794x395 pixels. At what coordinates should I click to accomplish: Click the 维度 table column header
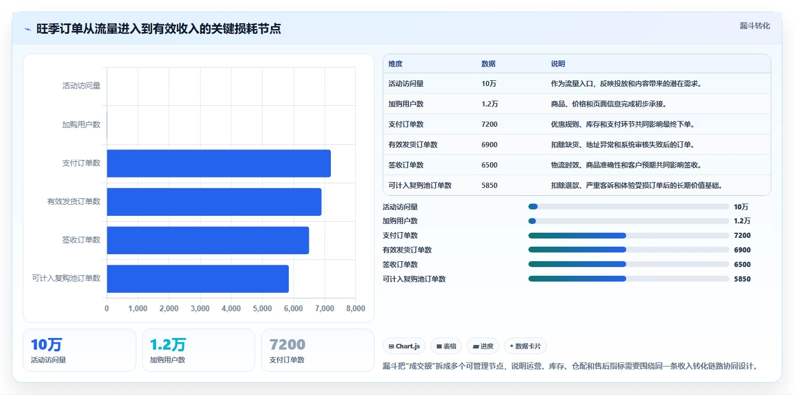coord(396,64)
